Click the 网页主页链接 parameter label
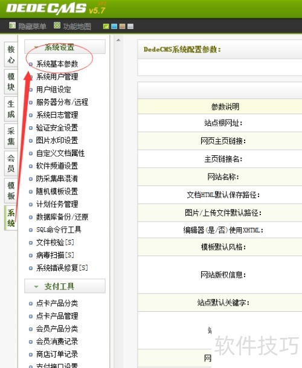The image size is (302, 368). (223, 141)
